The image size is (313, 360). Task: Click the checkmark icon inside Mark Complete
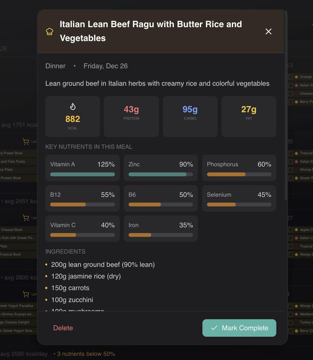coord(214,328)
